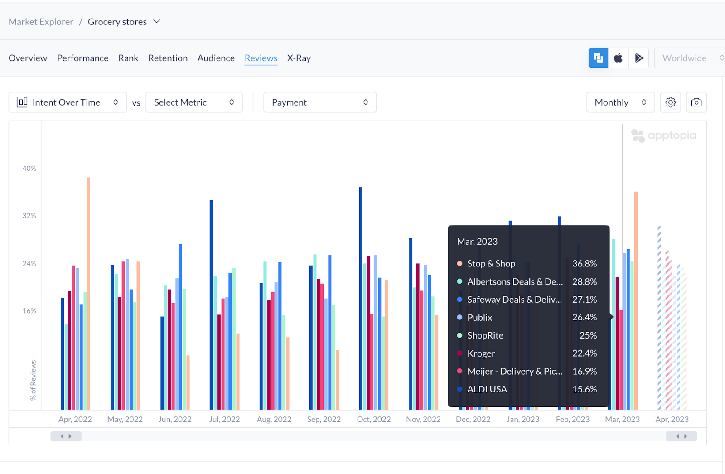Screen dimensions: 725x474
Task: Click the Safeway Deals row in tooltip
Action: coord(527,300)
